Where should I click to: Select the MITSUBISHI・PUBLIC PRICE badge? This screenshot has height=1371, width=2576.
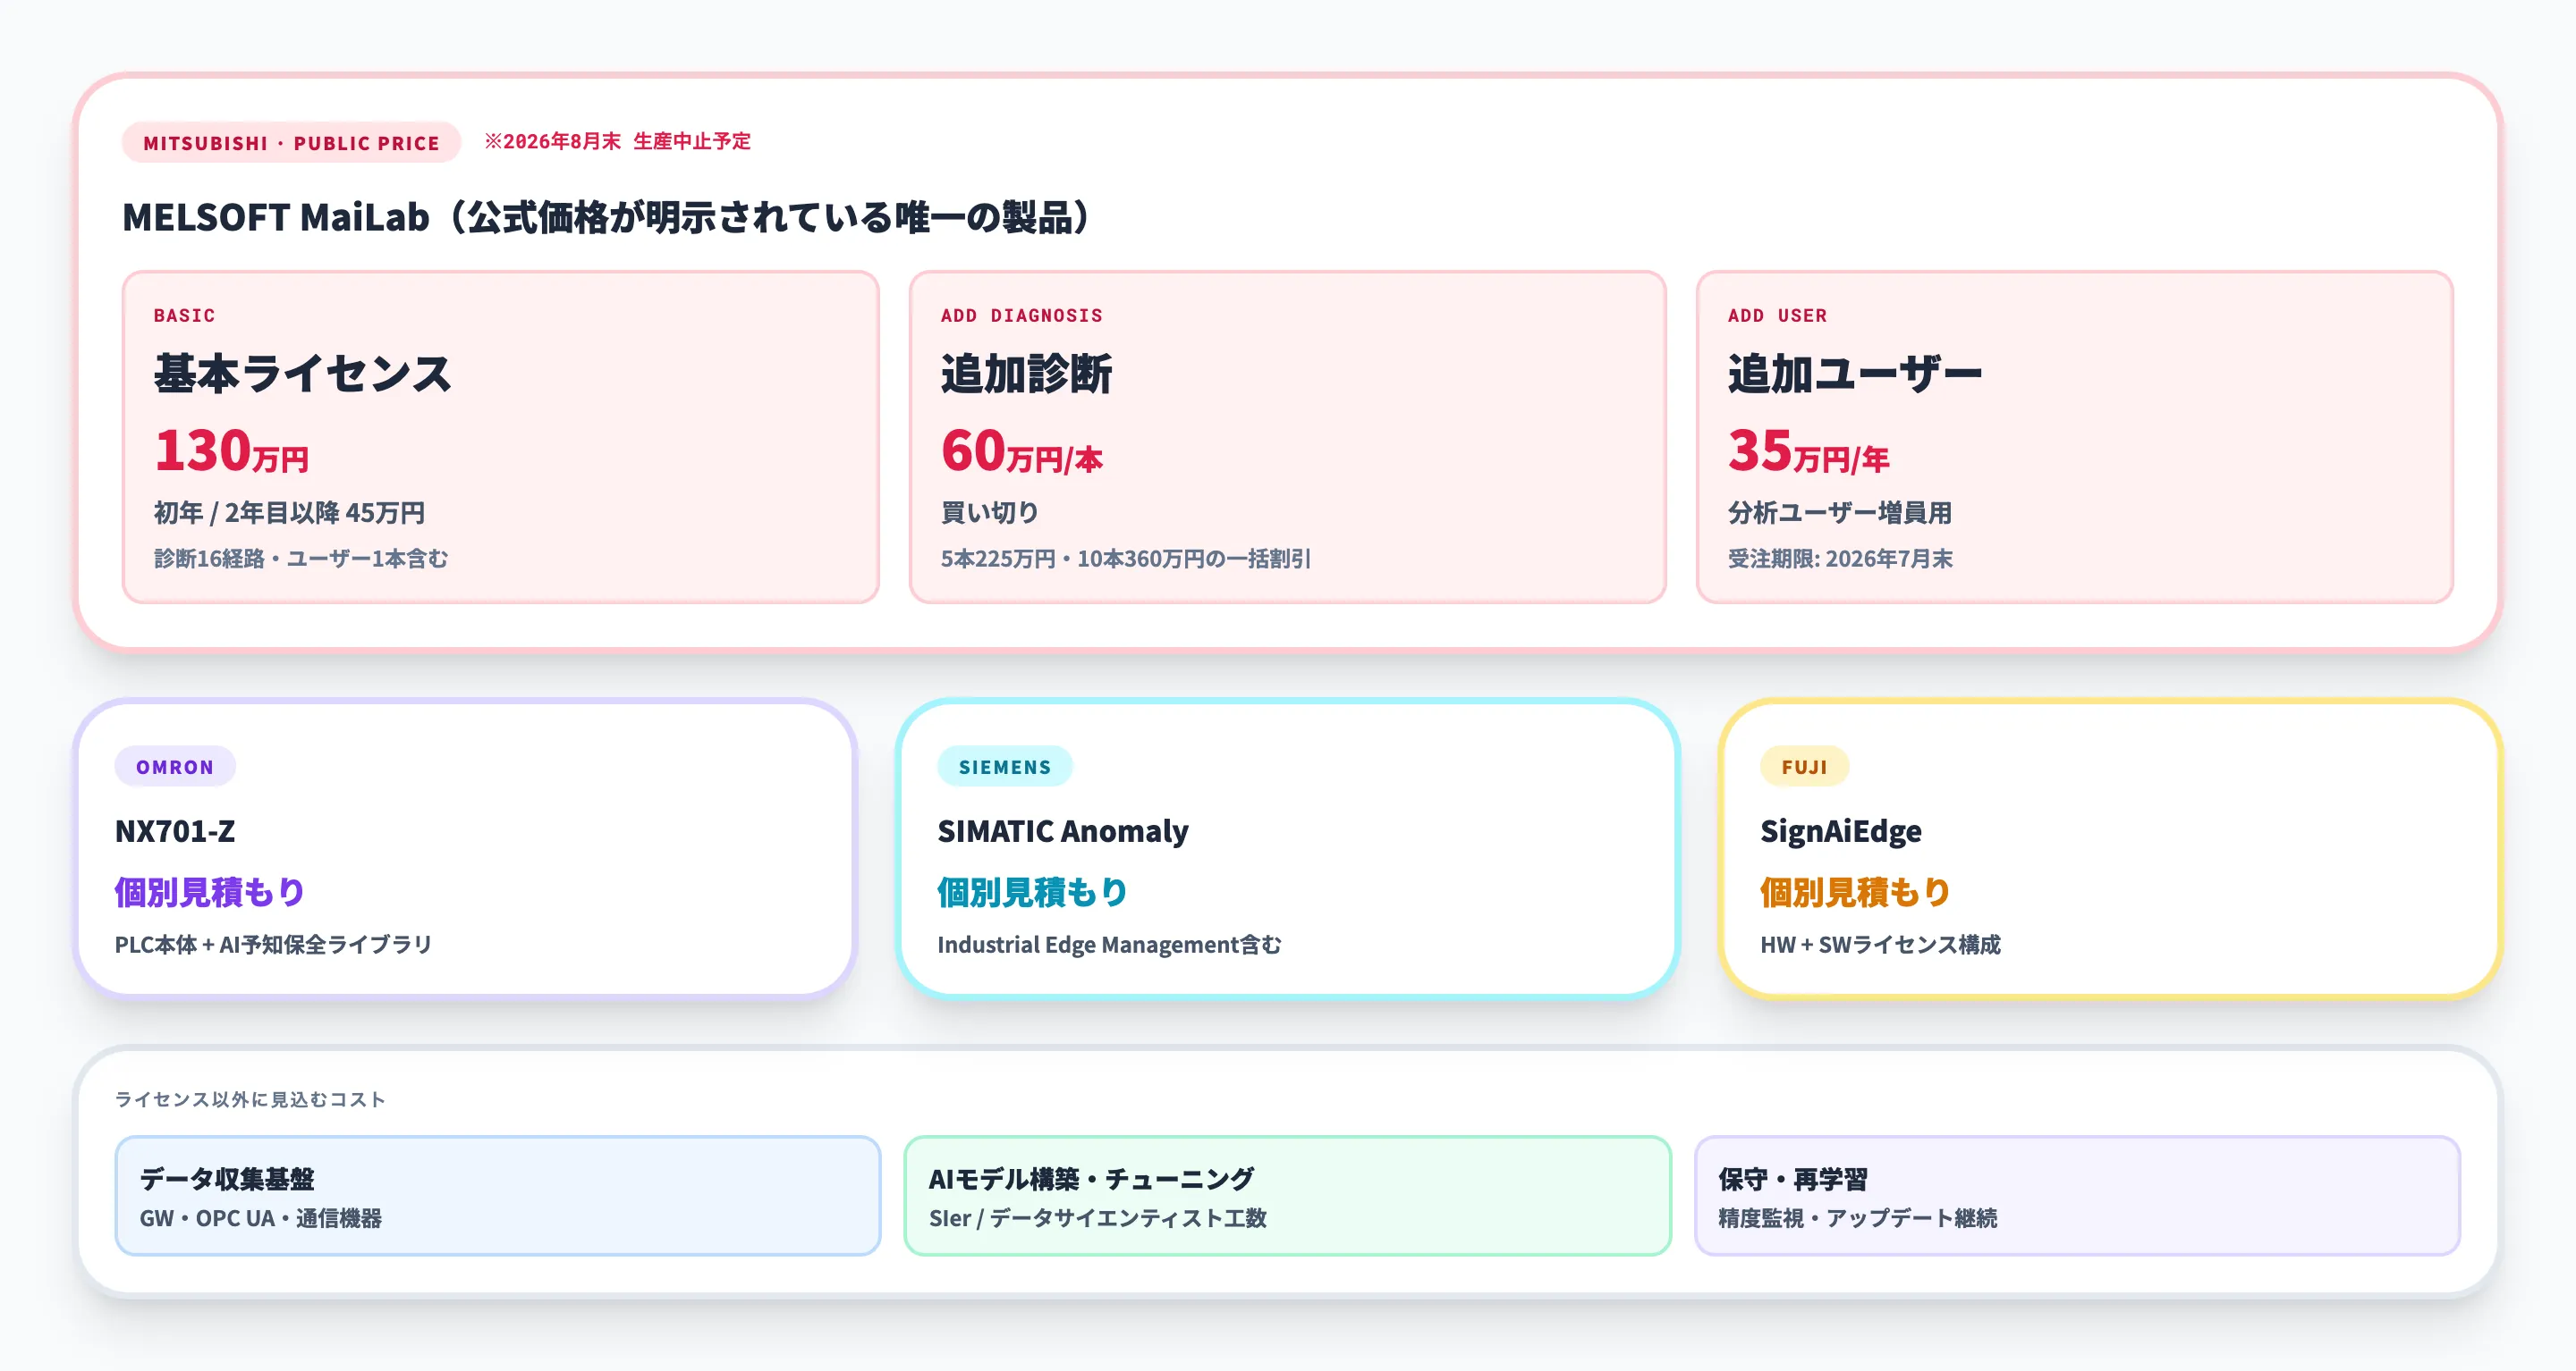(289, 143)
